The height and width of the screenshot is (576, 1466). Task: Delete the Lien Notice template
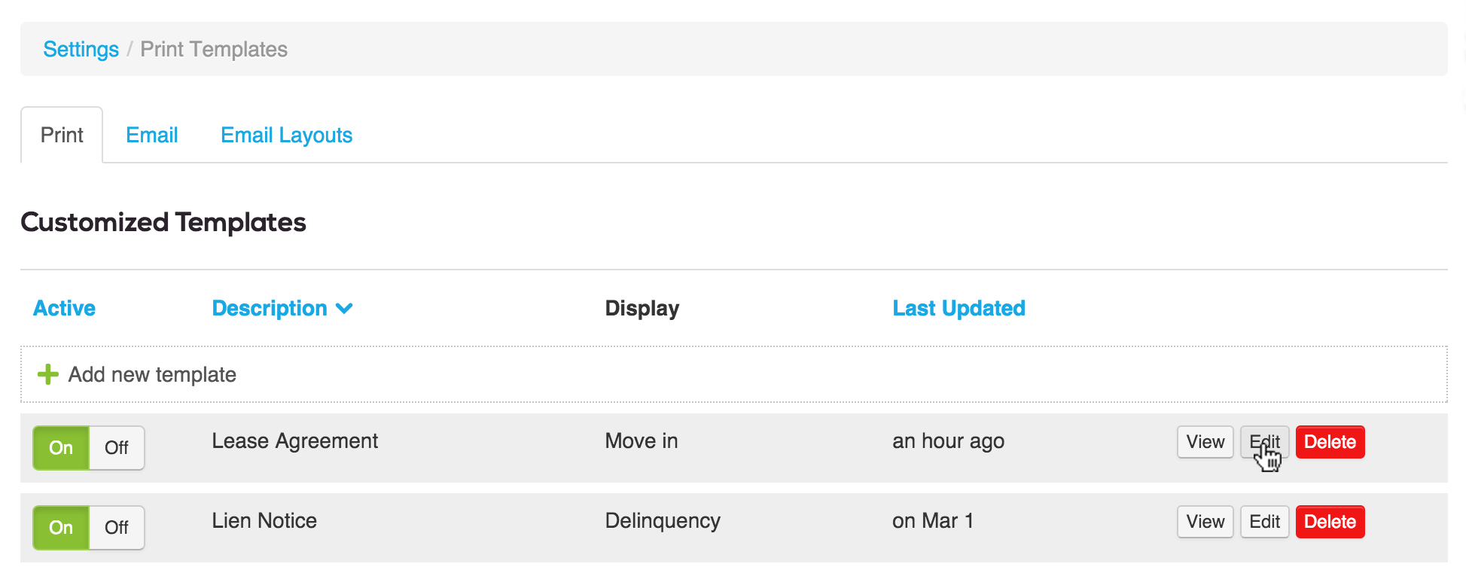[x=1330, y=522]
